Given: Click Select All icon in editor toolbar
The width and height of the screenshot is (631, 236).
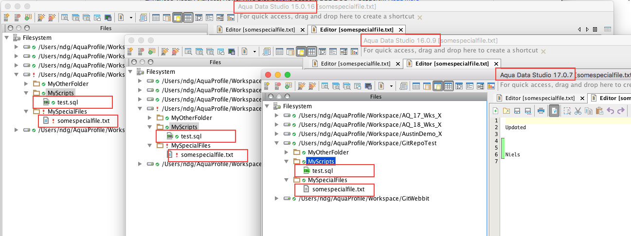Looking at the screenshot, I should coord(567,111).
